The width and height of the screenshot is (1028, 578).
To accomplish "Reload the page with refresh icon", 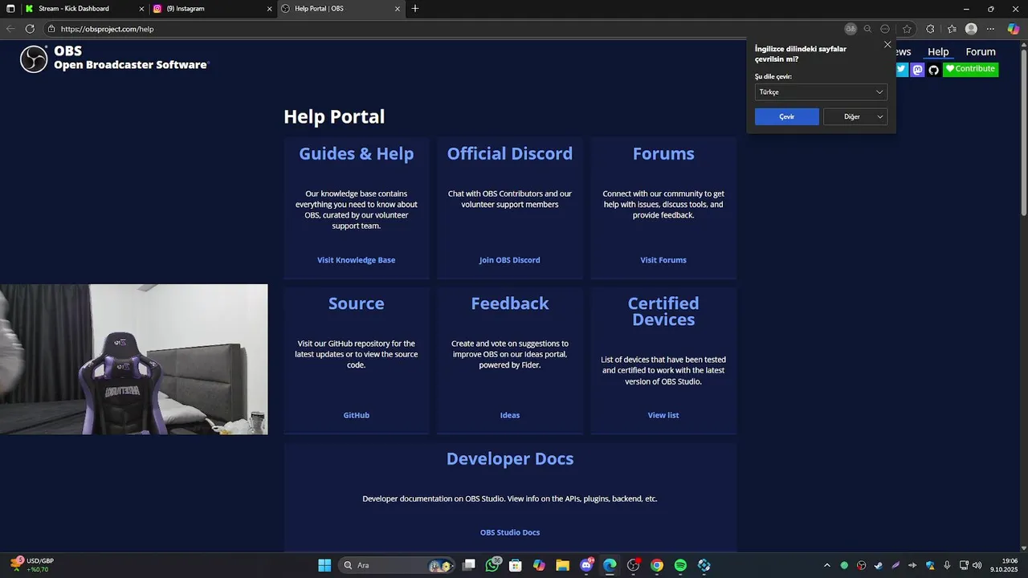I will click(30, 29).
